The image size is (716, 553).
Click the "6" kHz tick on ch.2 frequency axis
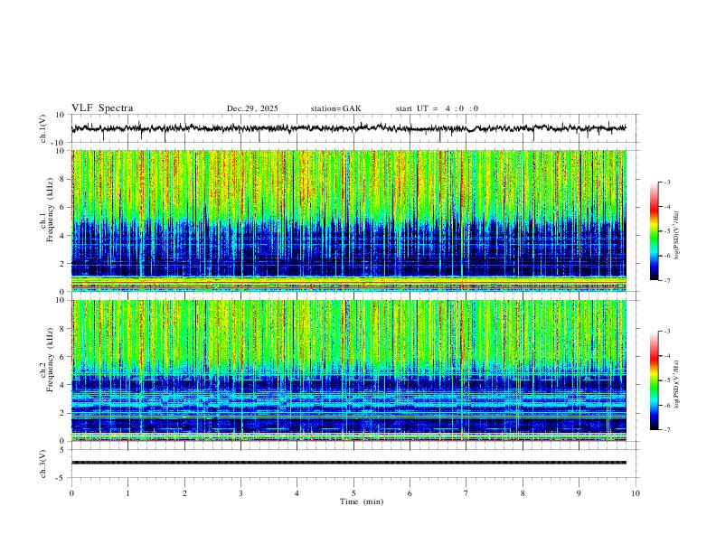click(x=62, y=356)
